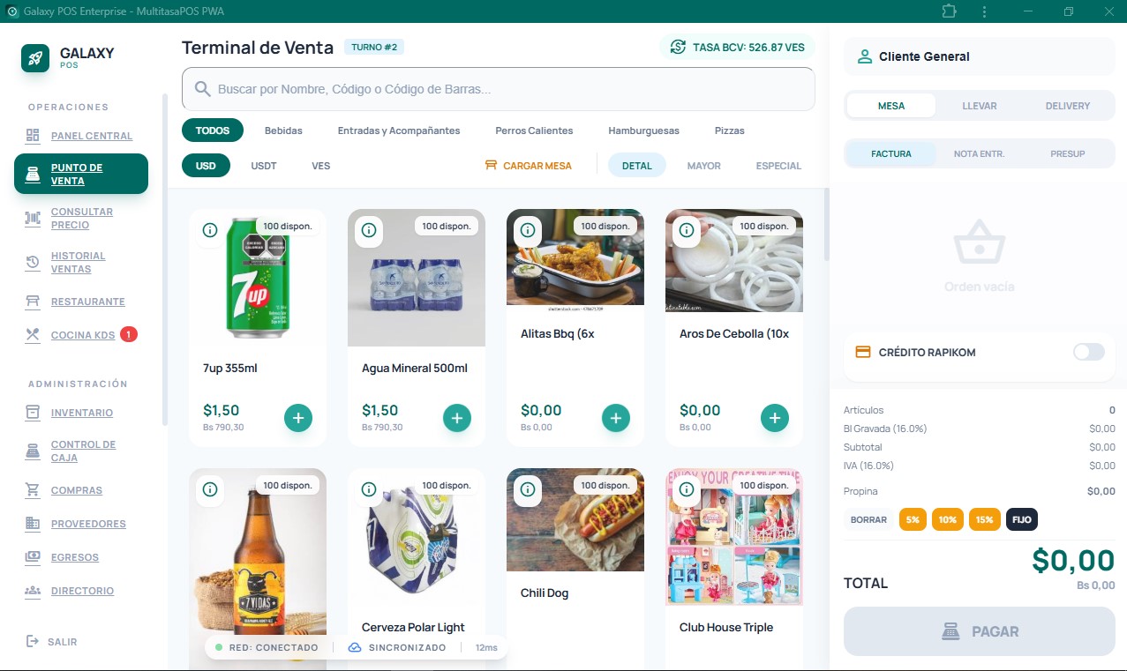
Task: Click the extensions puzzle icon in title bar
Action: point(949,11)
